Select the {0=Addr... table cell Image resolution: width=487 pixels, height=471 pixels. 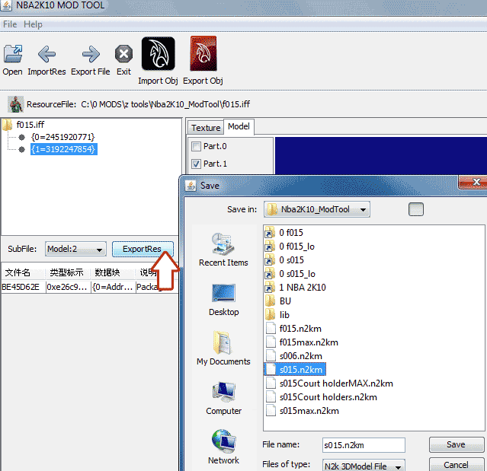pos(113,287)
